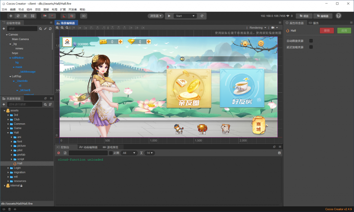
Task: Select the rotate transform tool
Action: coord(18,16)
